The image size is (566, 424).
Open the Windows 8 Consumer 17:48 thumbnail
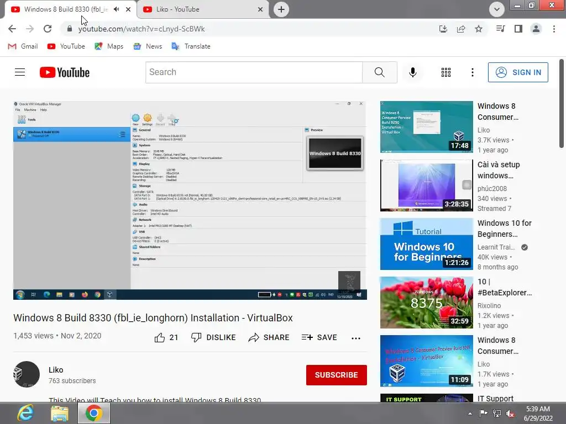point(426,127)
